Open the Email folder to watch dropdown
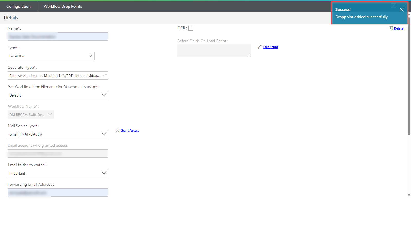This screenshot has width=411, height=231. 58,173
